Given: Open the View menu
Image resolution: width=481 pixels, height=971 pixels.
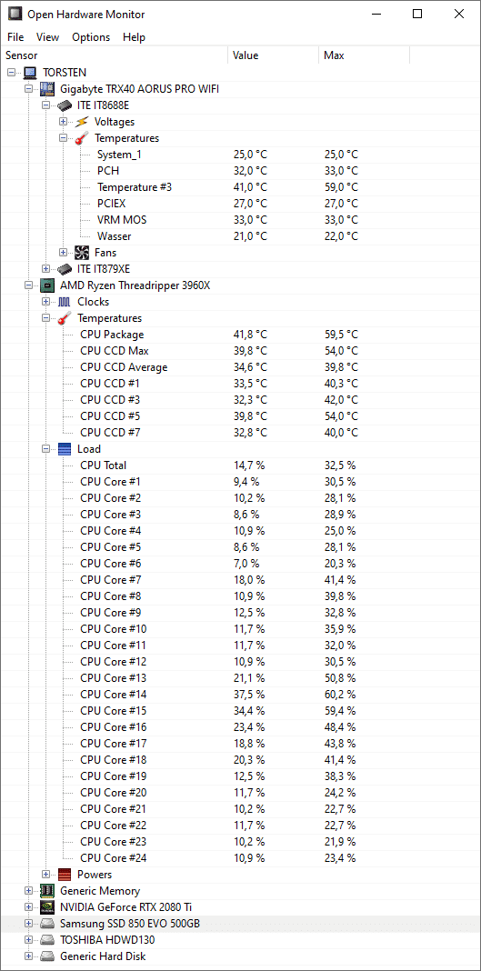Looking at the screenshot, I should pos(47,37).
